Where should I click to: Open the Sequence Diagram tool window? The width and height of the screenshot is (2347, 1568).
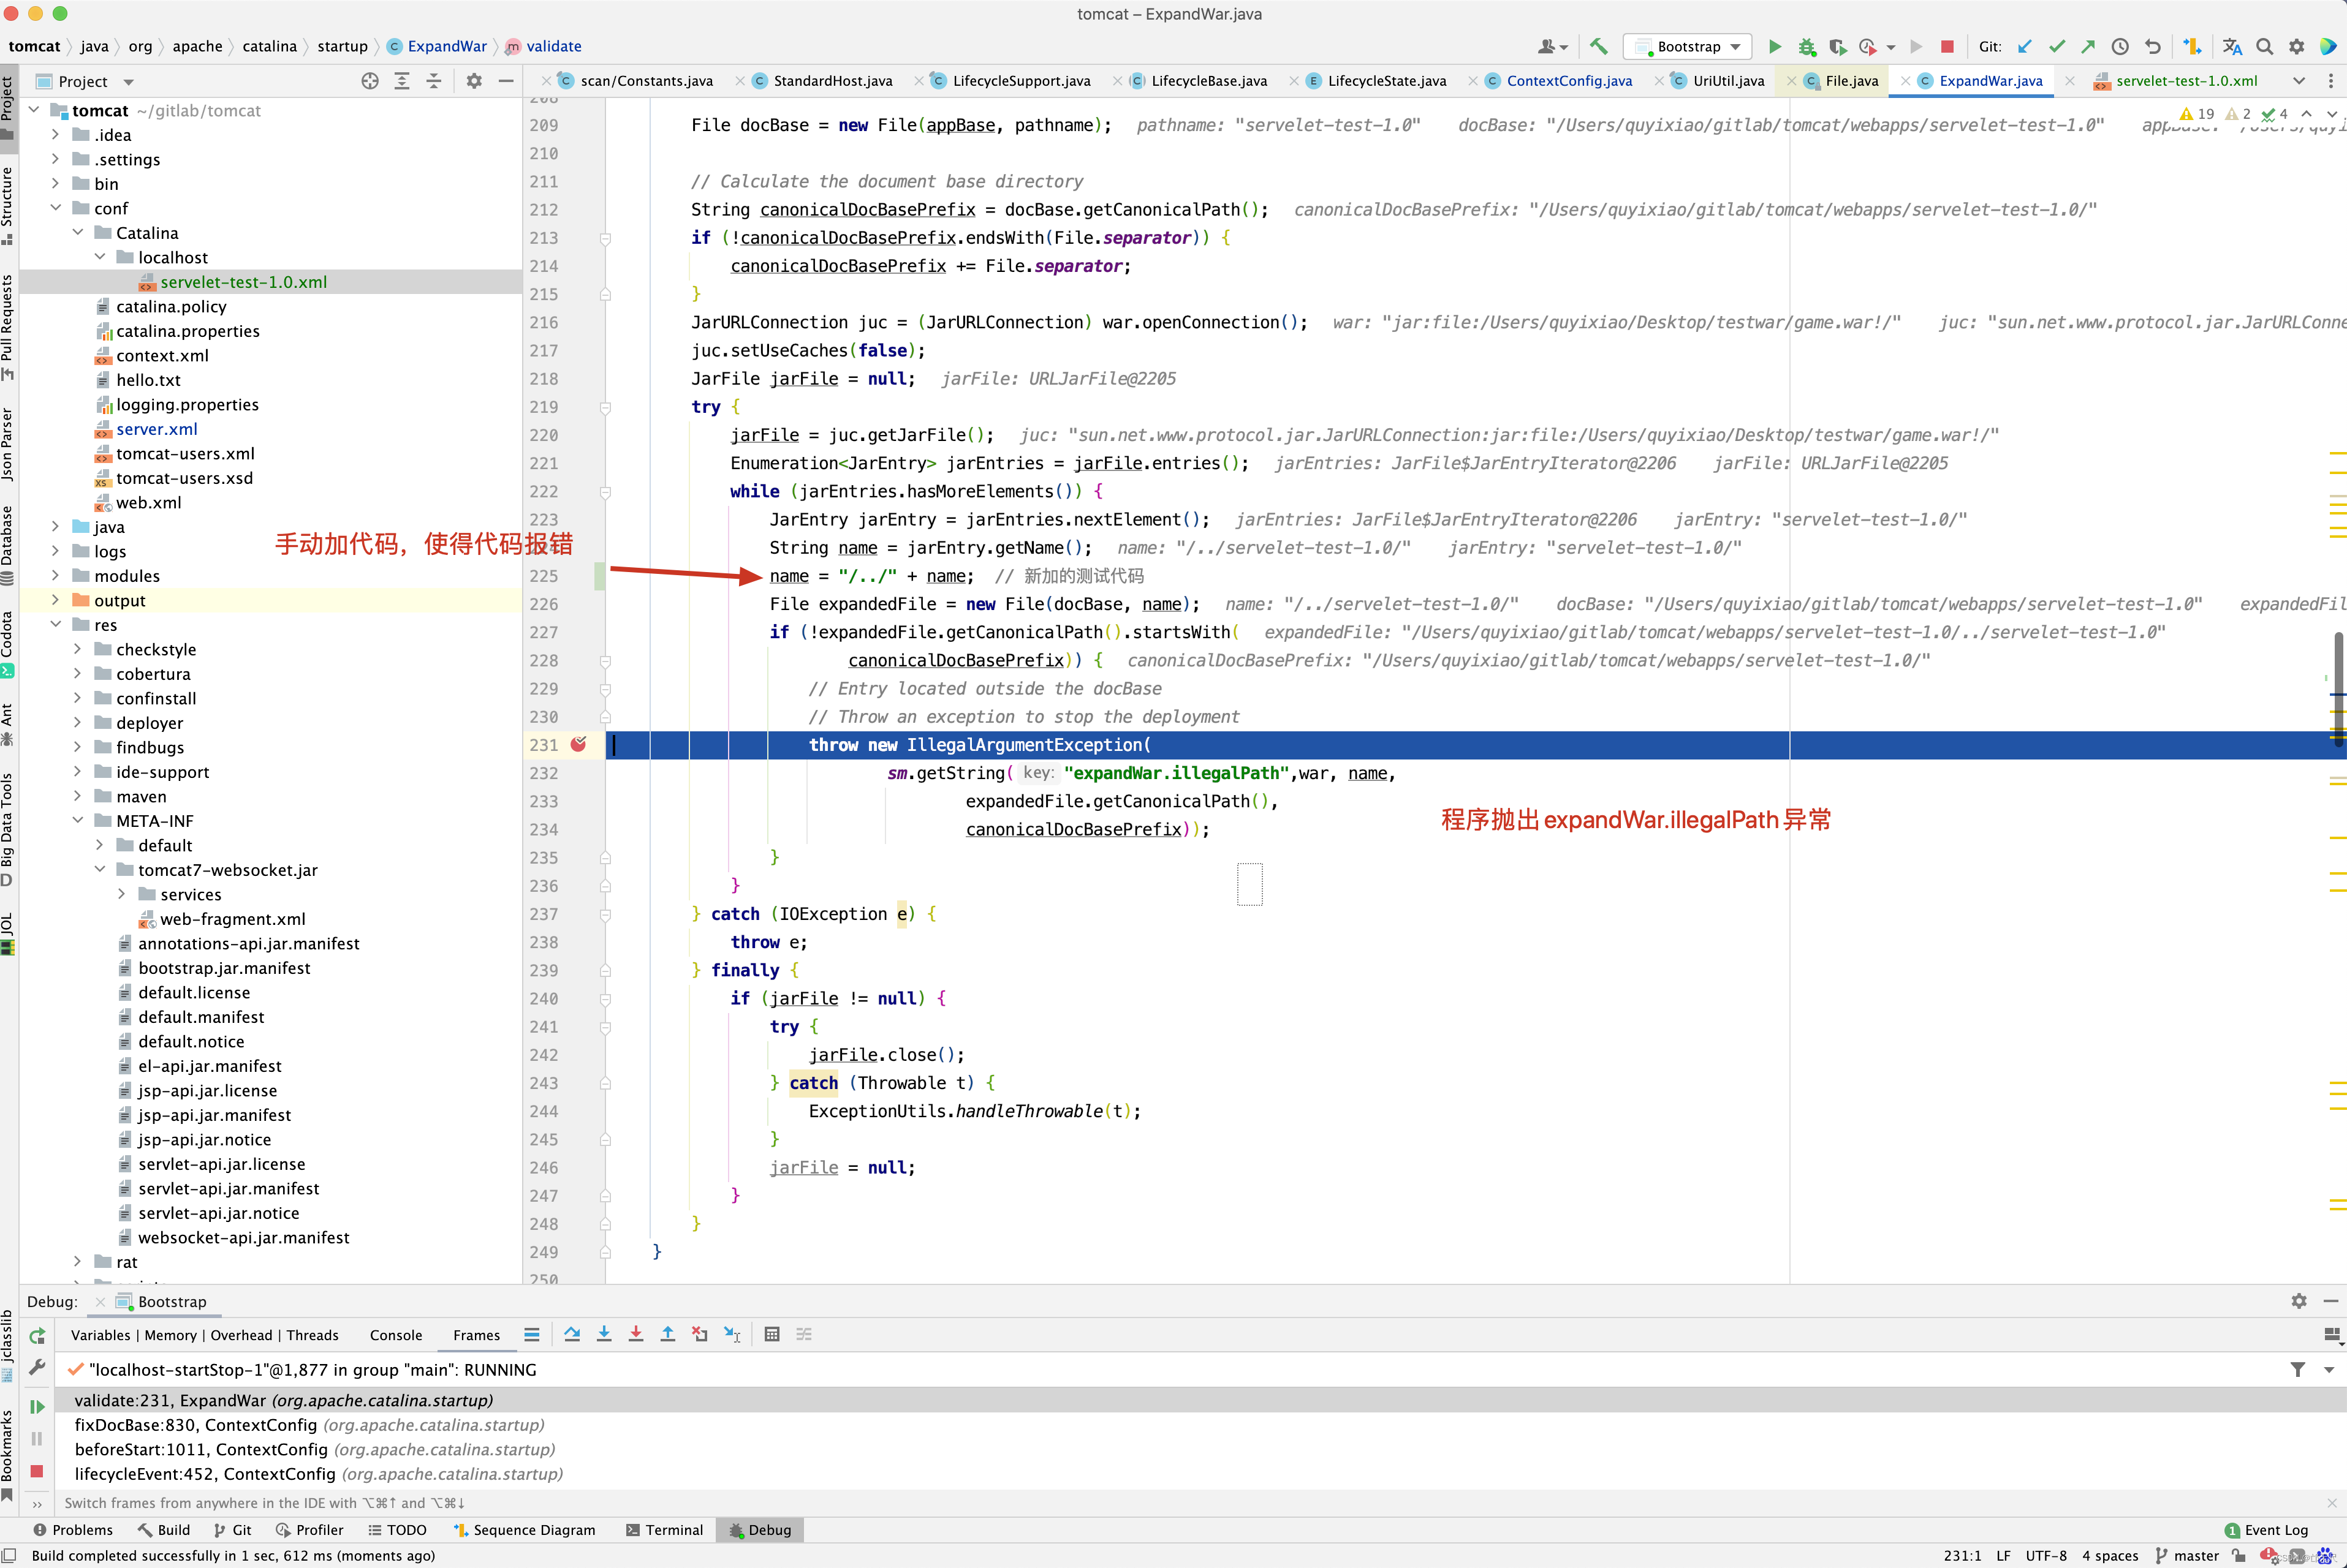(x=524, y=1530)
